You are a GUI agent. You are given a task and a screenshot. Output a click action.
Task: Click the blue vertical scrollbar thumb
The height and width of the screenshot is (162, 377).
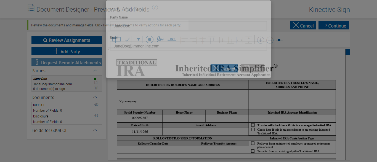click(347, 52)
